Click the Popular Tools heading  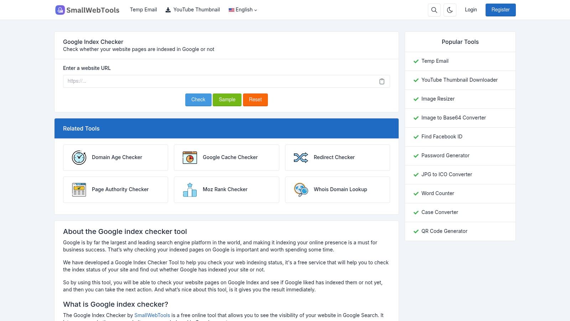click(460, 42)
